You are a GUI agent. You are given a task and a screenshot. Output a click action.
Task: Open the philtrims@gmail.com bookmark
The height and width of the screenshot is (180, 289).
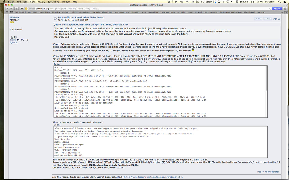coord(81,12)
